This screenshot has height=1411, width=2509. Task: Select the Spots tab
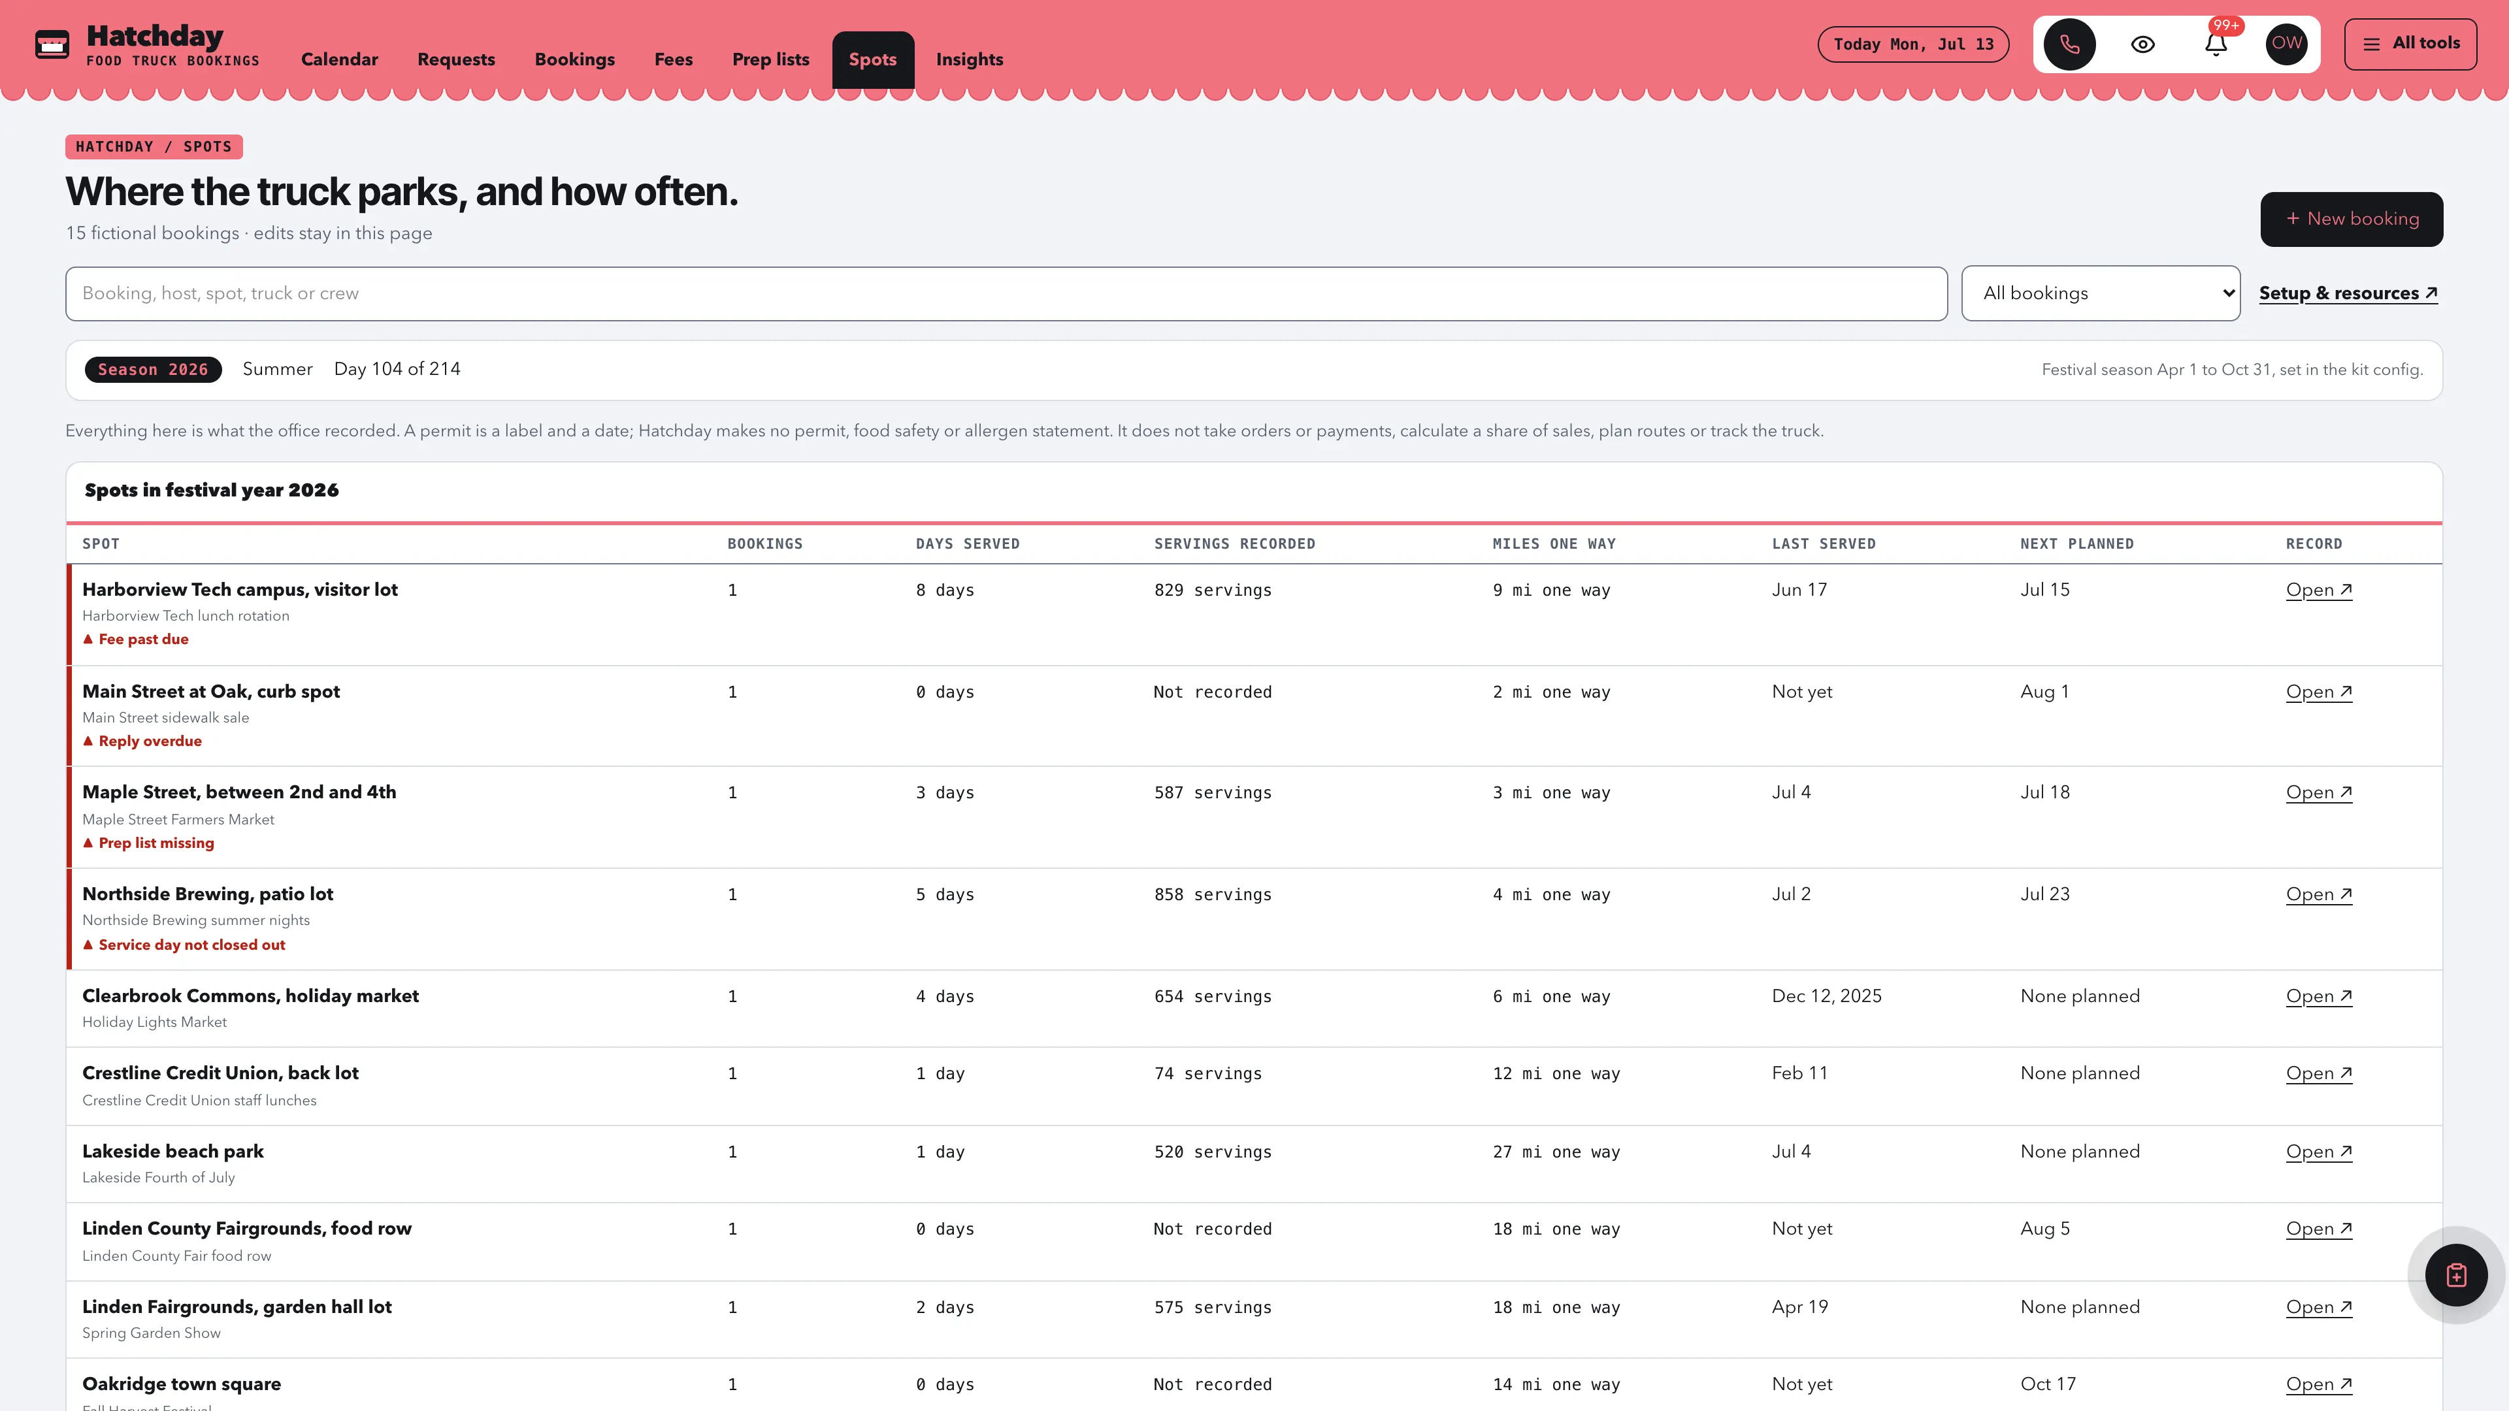872,59
